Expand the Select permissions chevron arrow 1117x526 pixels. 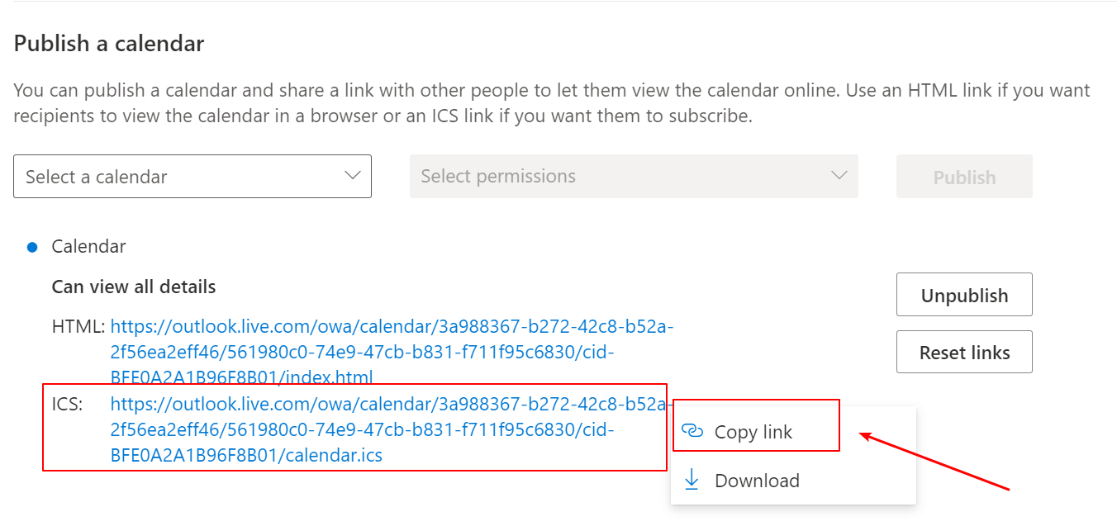coord(839,175)
